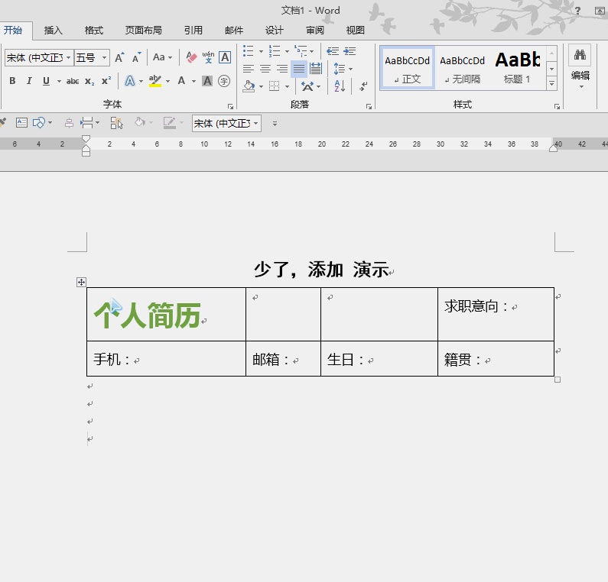Screen dimensions: 608x582
Task: Apply the 标题 1 style
Action: 517,69
